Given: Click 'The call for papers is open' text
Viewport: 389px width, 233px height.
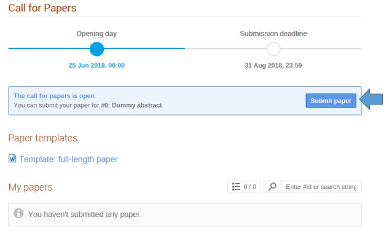Looking at the screenshot, I should click(x=54, y=96).
